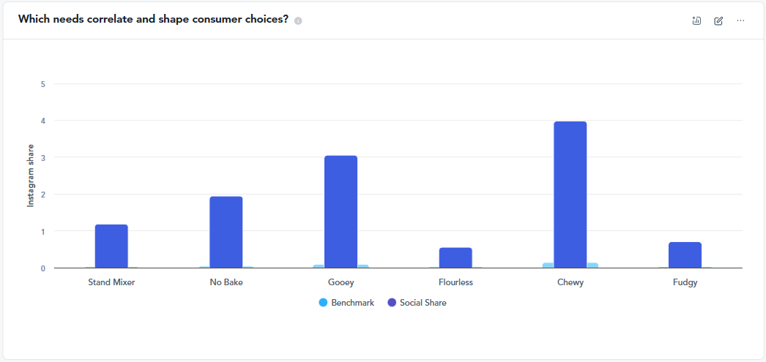The image size is (766, 362).
Task: Select the Chewy Social Share bar
Action: (x=570, y=194)
